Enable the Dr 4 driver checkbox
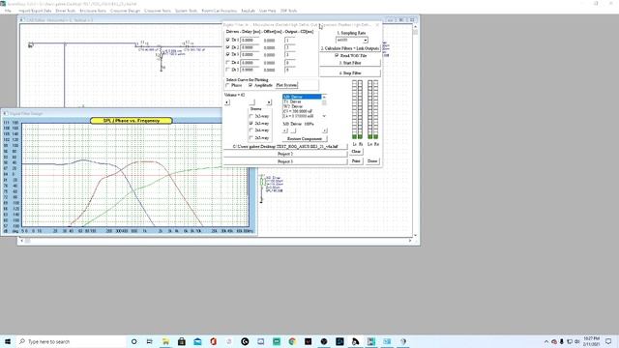Screen dimensions: 619x348 click(x=228, y=62)
